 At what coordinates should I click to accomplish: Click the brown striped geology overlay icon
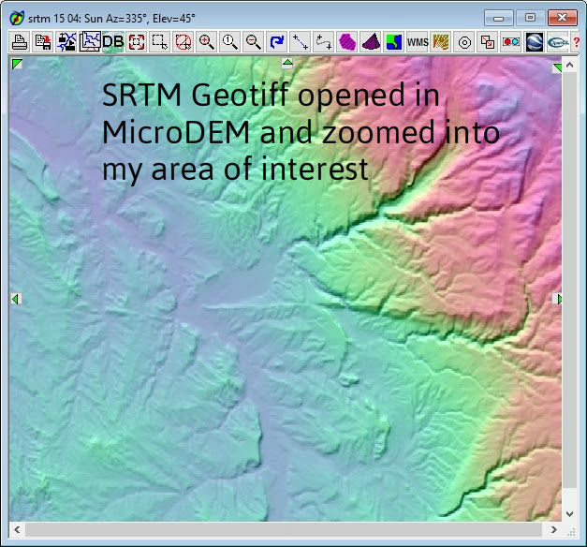441,42
